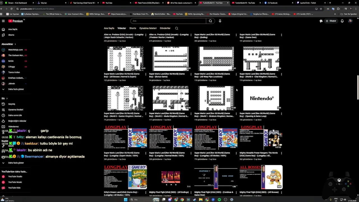
Task: Open the Nintendo Opening & Demo Loop thumbnail
Action: click(x=261, y=98)
